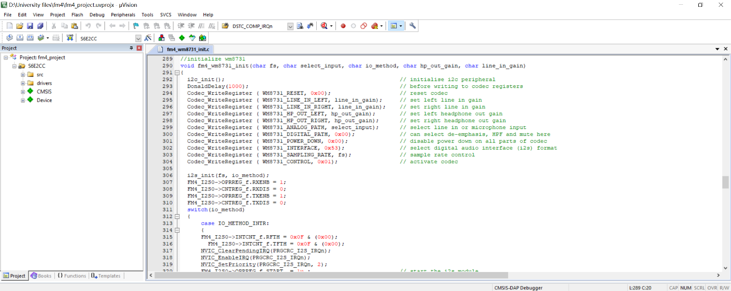Open the Peripherals menu
The height and width of the screenshot is (291, 731).
(123, 15)
